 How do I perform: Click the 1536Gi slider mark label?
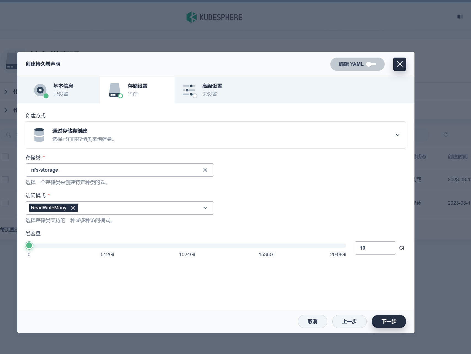tap(267, 255)
